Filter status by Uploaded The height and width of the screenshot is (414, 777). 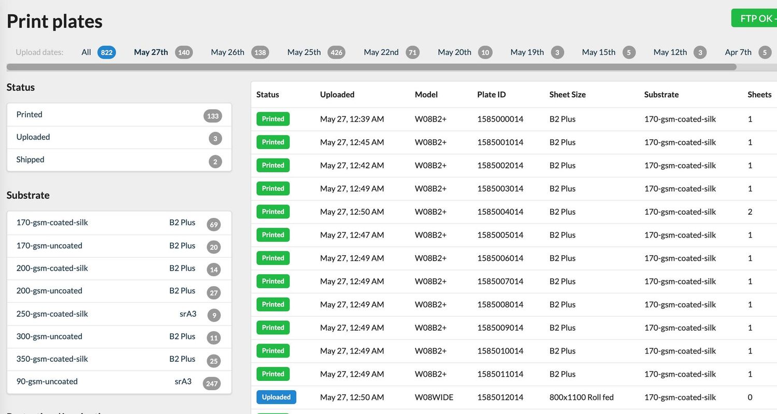coord(119,137)
